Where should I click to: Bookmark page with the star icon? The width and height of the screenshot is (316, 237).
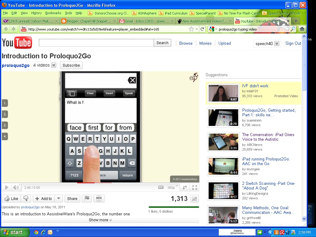point(191,29)
